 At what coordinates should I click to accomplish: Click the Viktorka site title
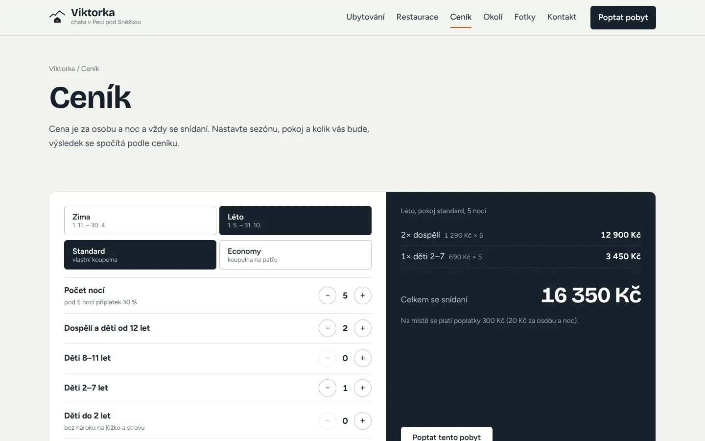click(x=93, y=13)
